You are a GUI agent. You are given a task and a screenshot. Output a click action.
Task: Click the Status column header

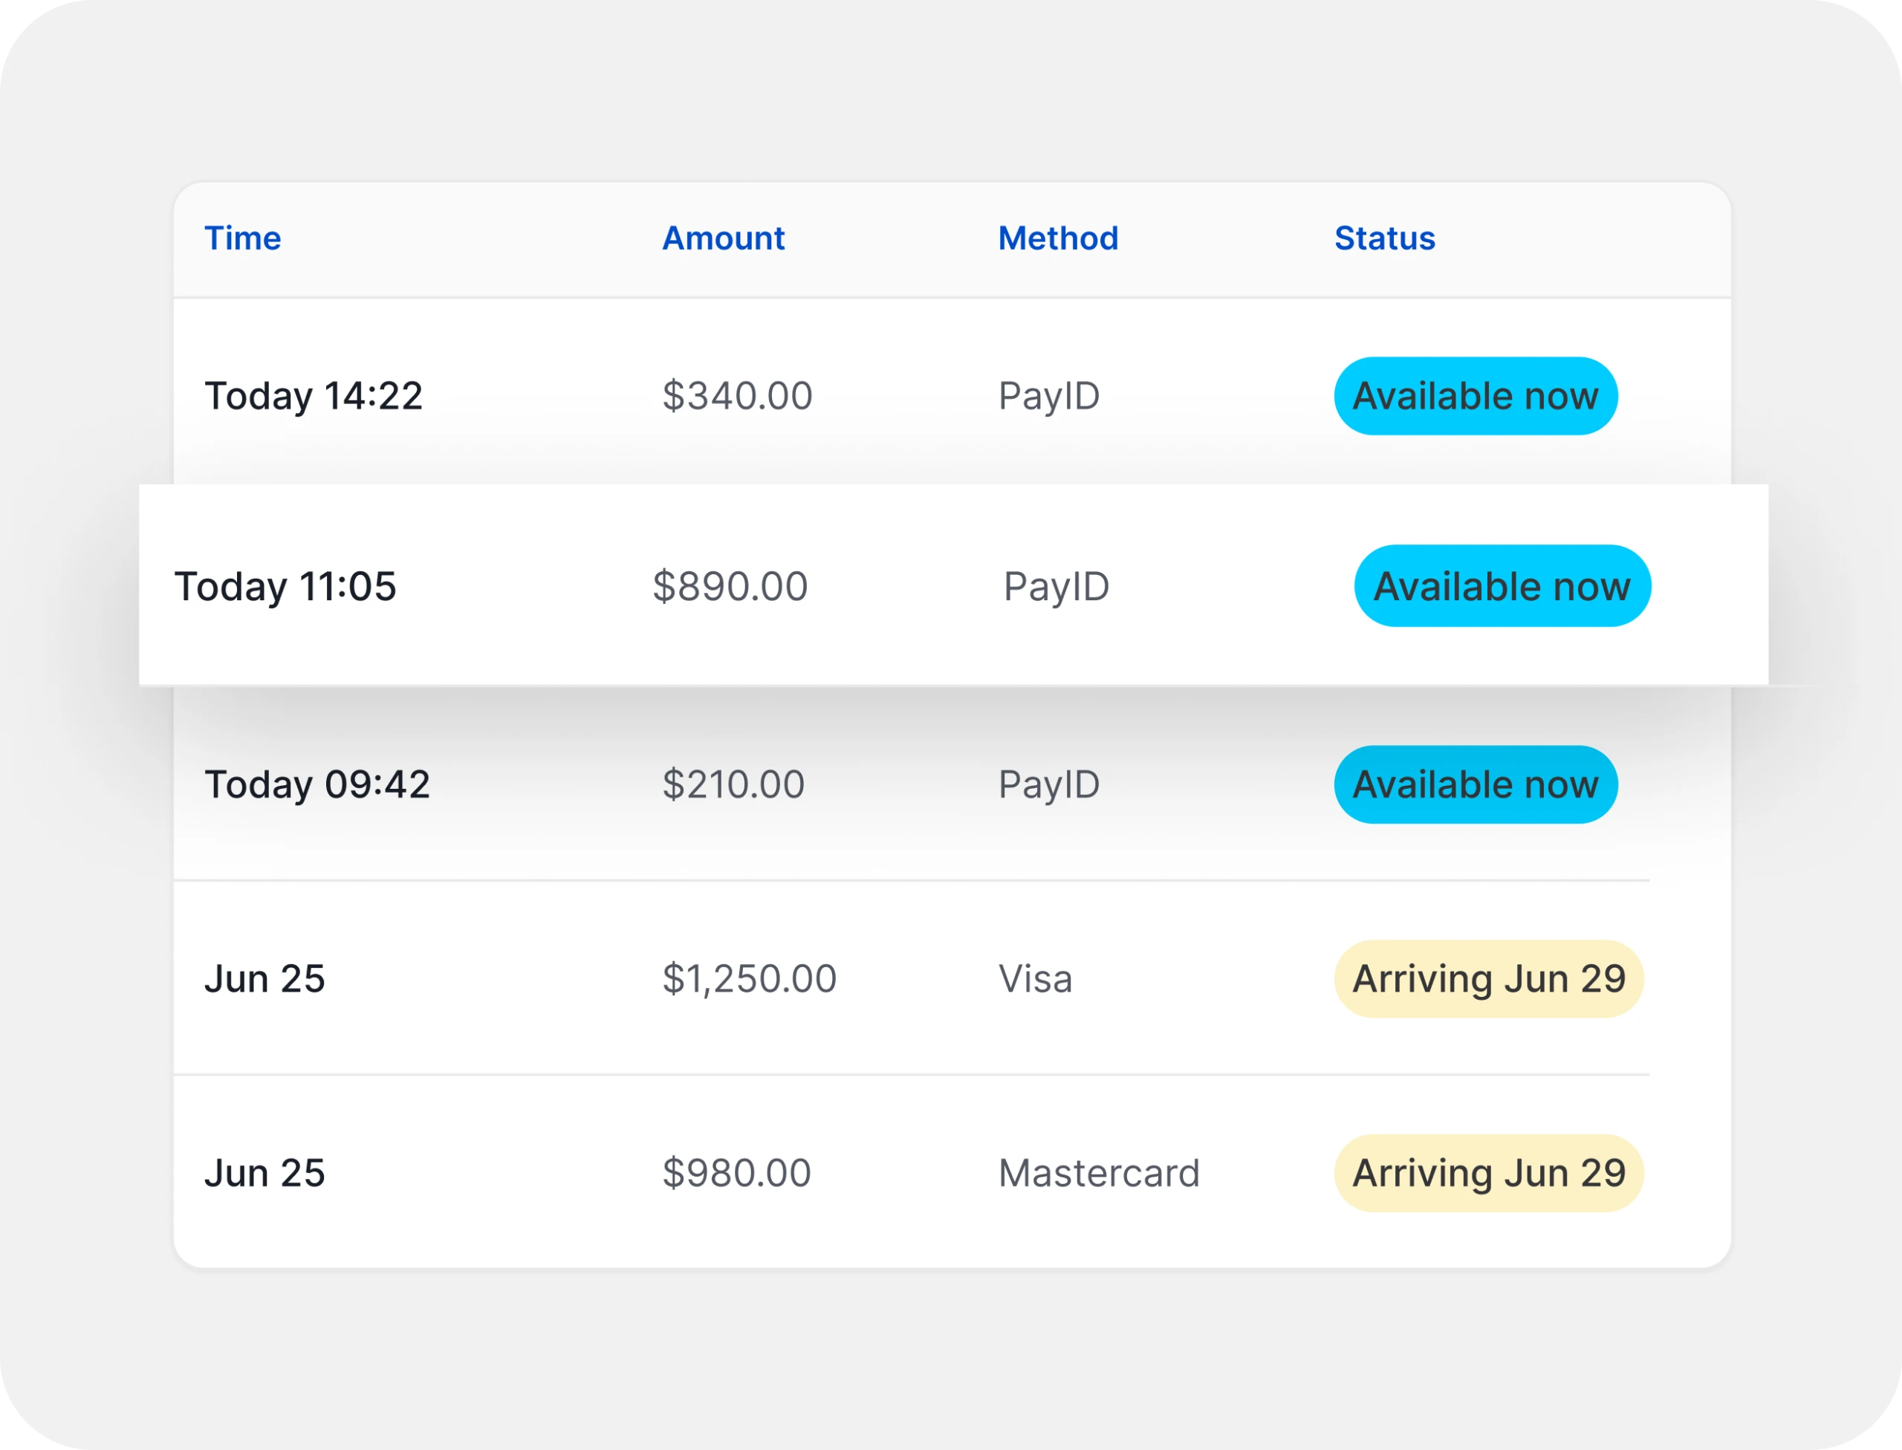pos(1384,238)
